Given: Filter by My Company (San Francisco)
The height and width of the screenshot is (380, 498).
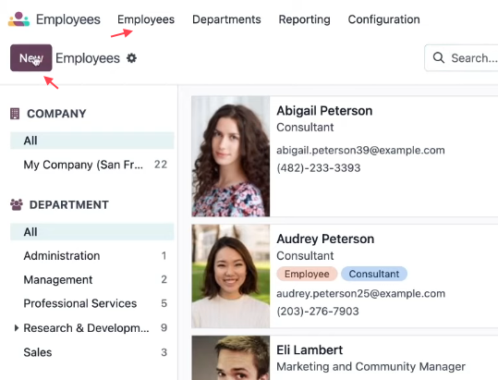Looking at the screenshot, I should point(92,165).
